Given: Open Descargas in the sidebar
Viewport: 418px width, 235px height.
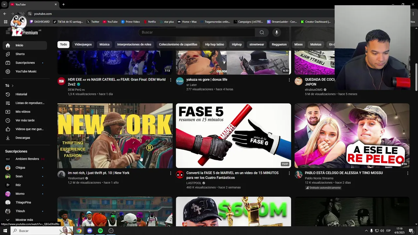Looking at the screenshot, I should point(25,138).
